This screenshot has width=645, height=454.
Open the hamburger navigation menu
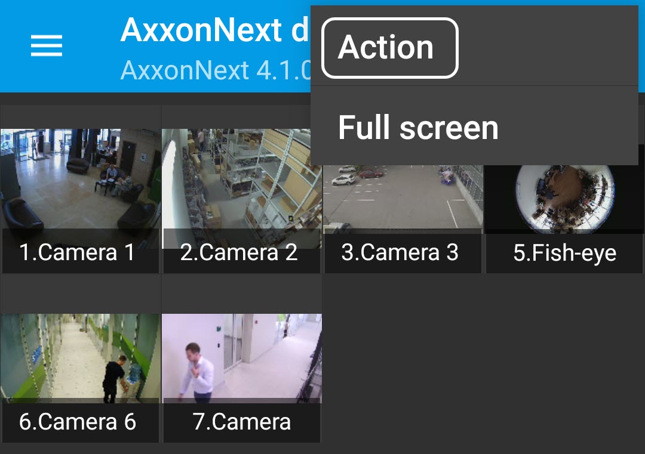point(47,46)
